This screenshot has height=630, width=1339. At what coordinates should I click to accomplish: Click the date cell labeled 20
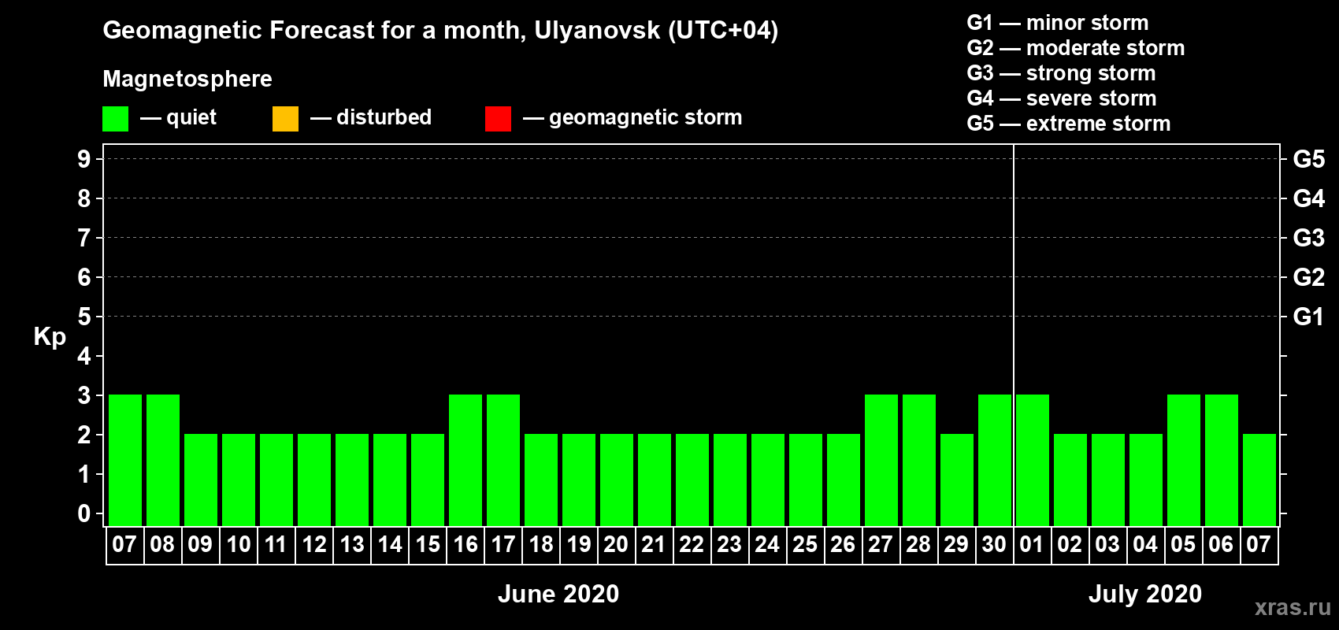[617, 545]
